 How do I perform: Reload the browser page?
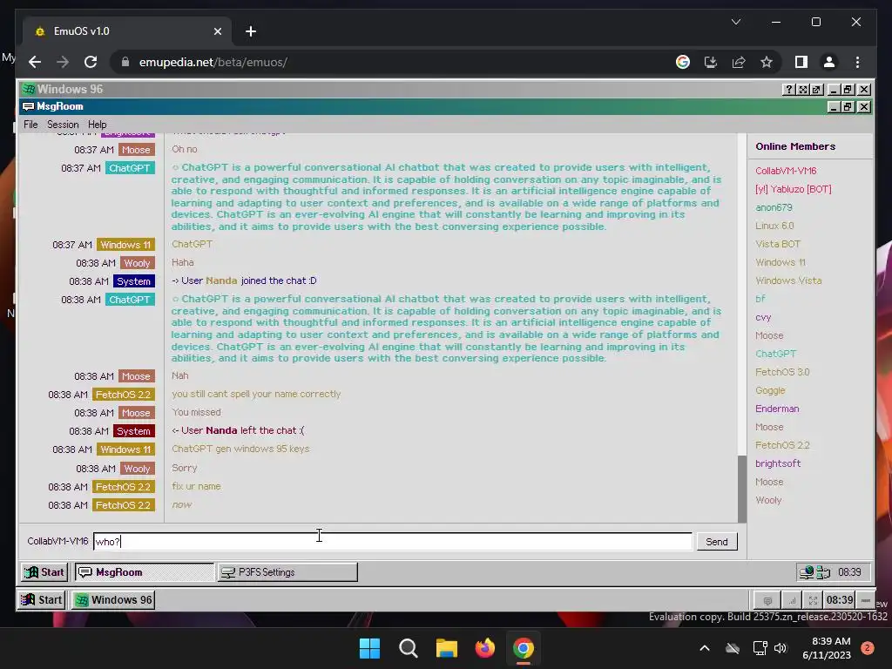pyautogui.click(x=91, y=62)
